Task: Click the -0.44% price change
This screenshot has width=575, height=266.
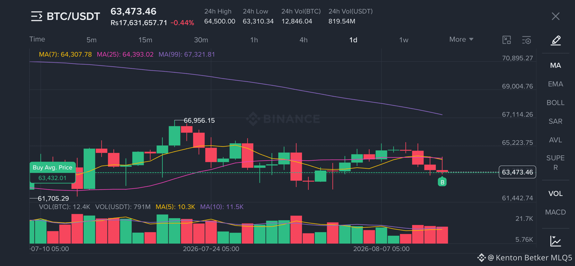Action: click(182, 23)
